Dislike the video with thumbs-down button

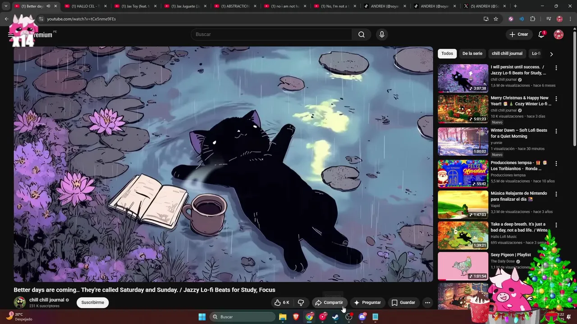pyautogui.click(x=301, y=302)
